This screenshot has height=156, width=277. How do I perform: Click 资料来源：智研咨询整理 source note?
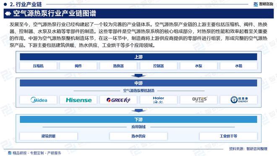click(x=248, y=149)
